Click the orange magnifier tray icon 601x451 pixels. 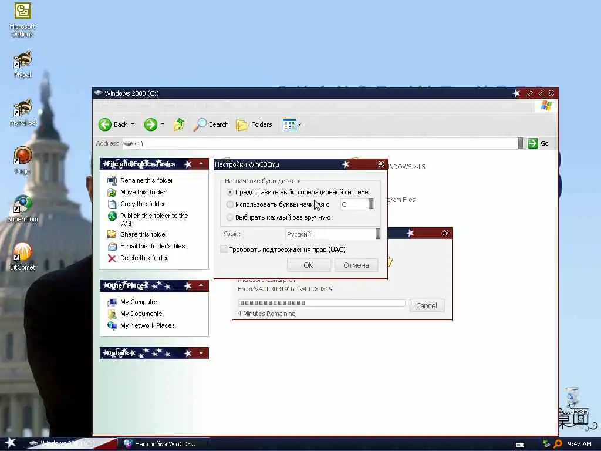[558, 444]
